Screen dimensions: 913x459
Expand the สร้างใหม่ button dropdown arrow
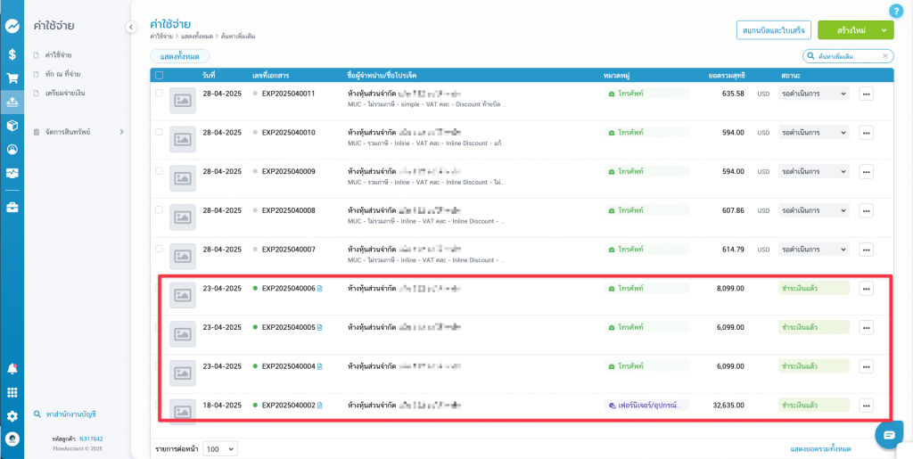coord(884,30)
